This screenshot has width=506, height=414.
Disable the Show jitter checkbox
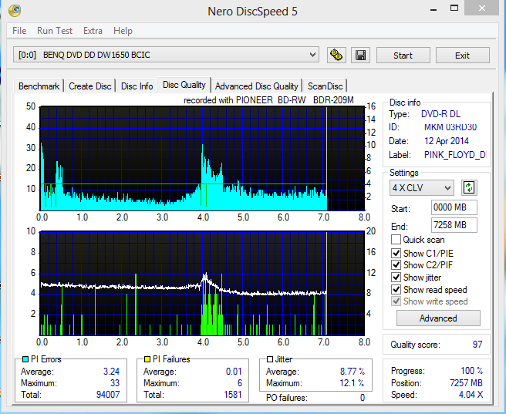pyautogui.click(x=396, y=278)
